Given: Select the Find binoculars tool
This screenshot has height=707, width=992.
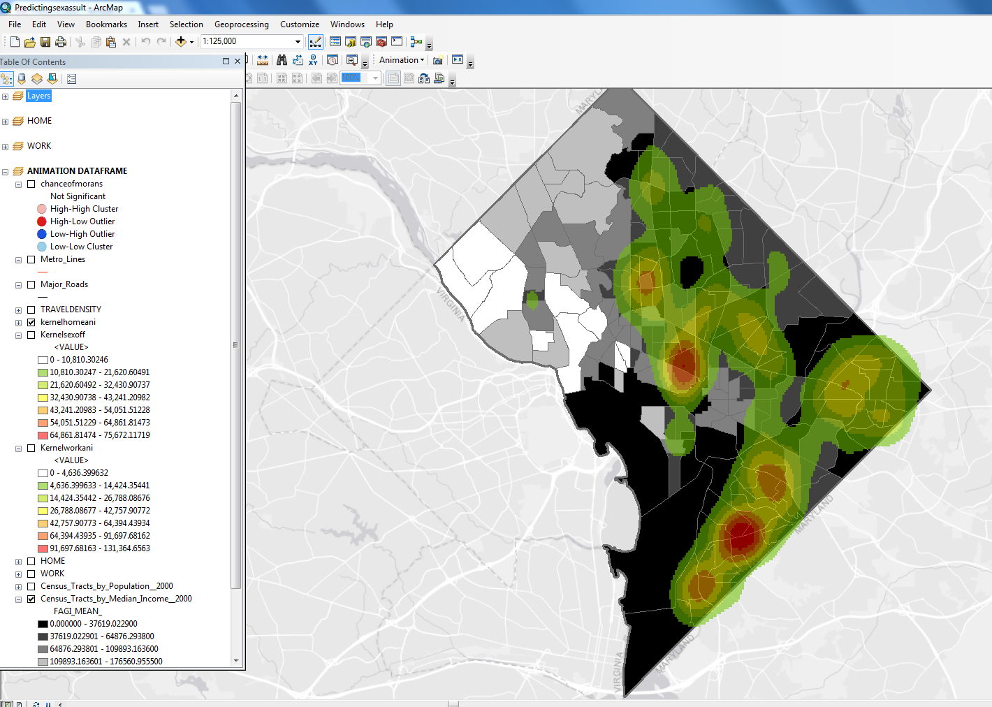Looking at the screenshot, I should (x=282, y=60).
